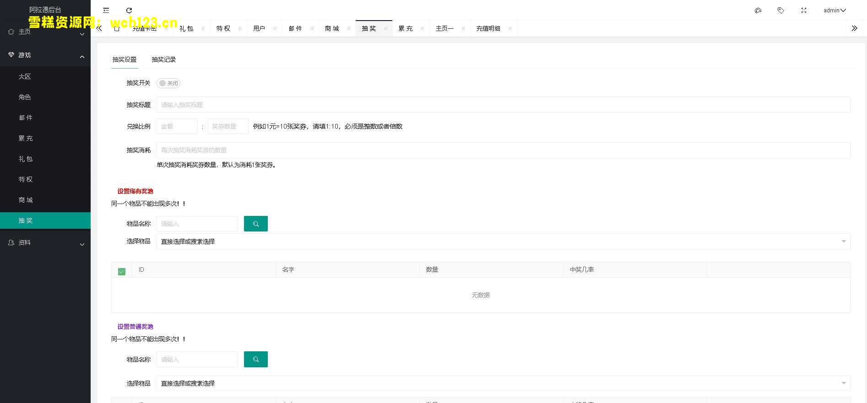Switch to the 充值明细 tab

[488, 28]
